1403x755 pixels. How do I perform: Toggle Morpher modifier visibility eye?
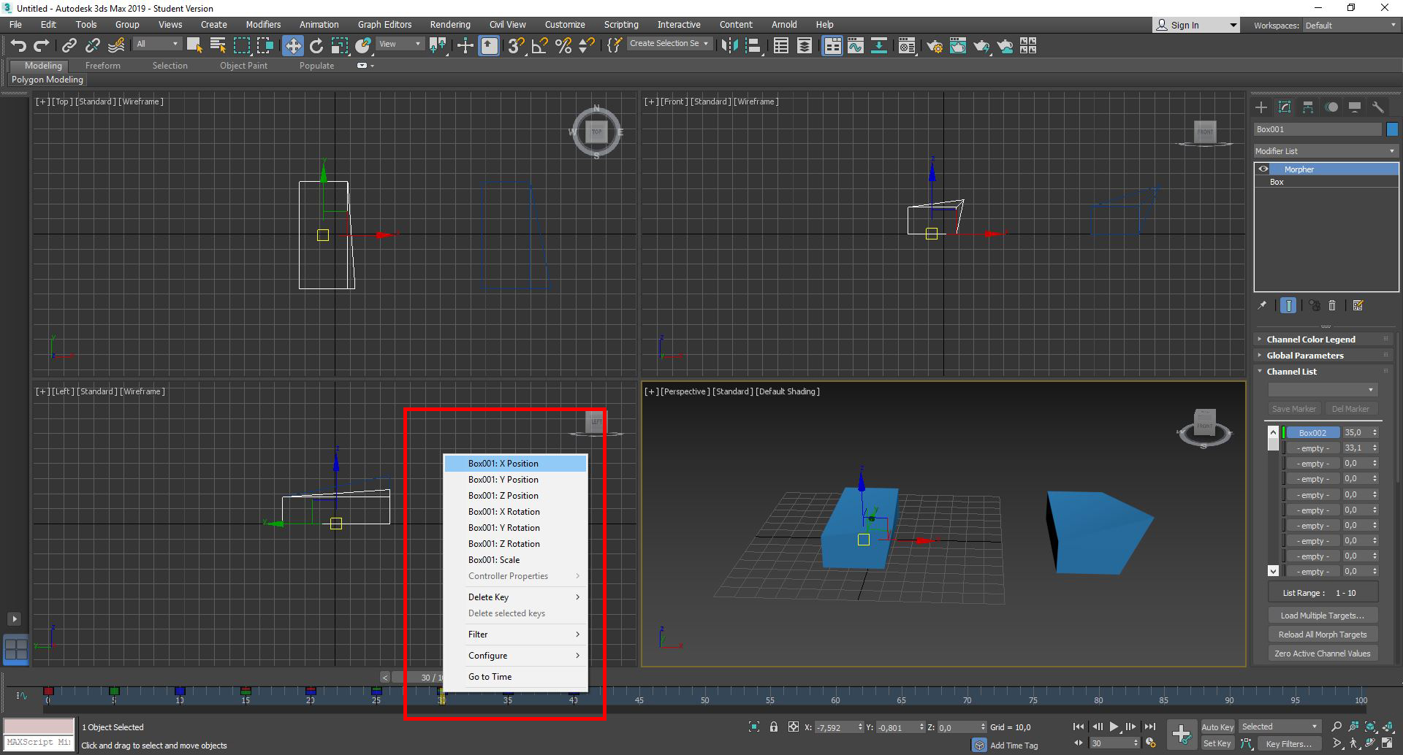coord(1263,169)
